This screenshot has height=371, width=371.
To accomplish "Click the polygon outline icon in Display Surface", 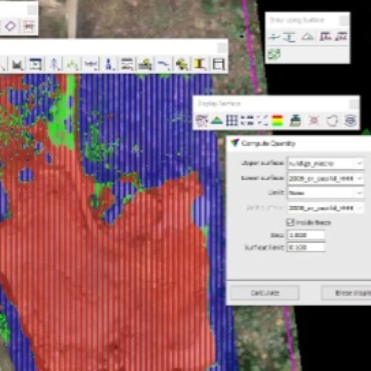I will 332,120.
